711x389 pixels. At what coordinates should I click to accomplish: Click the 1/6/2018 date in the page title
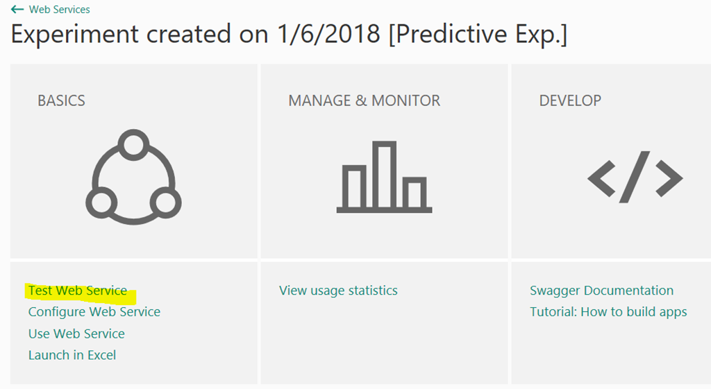328,34
